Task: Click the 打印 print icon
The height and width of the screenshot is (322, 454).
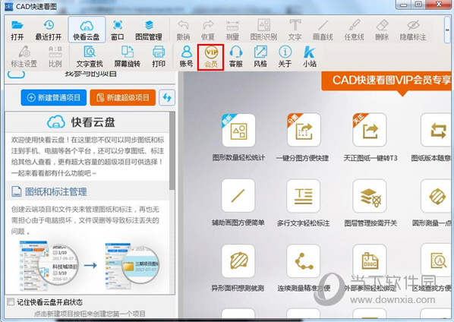Action: click(x=159, y=56)
